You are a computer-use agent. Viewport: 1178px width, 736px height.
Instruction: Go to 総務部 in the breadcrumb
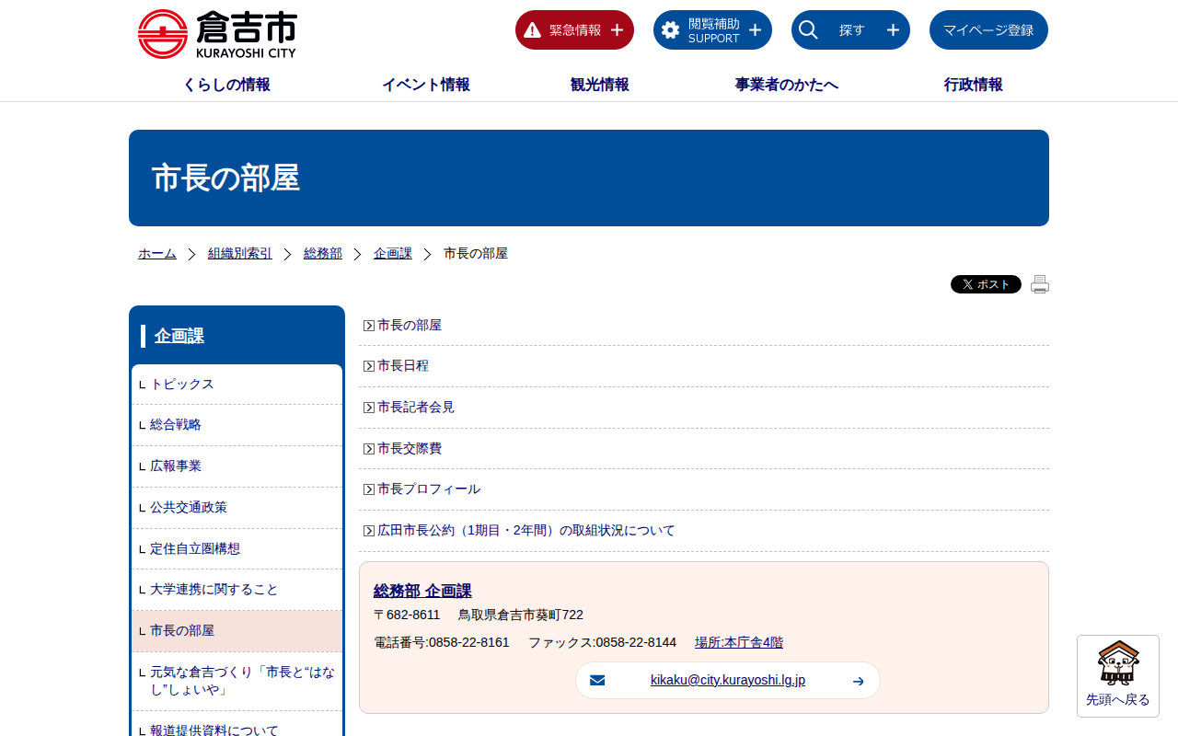tap(323, 253)
